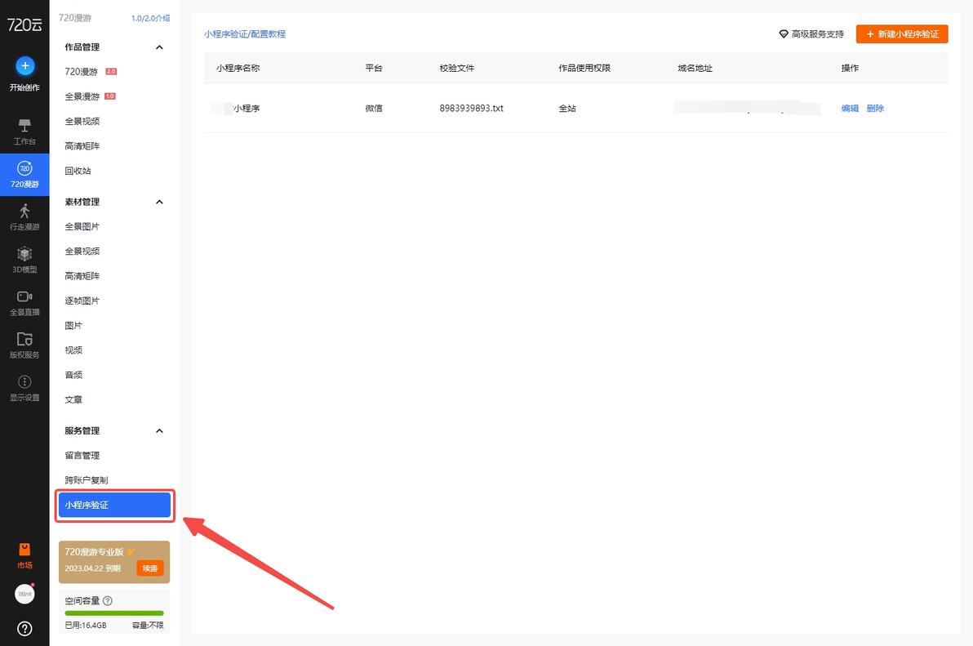Click 8983939893.txt verification file
This screenshot has width=973, height=646.
click(x=471, y=108)
